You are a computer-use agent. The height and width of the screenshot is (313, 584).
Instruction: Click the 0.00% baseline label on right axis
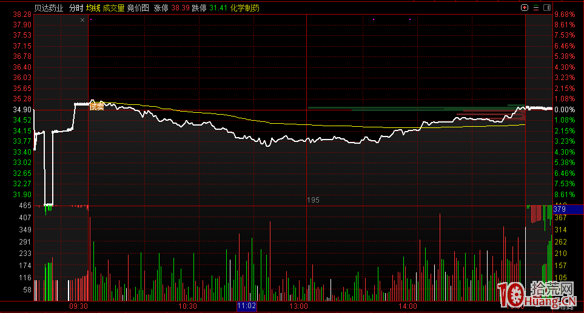pyautogui.click(x=565, y=110)
